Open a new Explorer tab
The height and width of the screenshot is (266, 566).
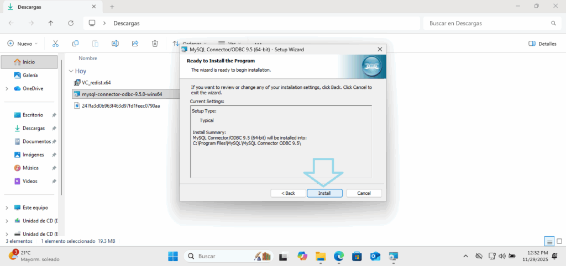[x=112, y=7]
